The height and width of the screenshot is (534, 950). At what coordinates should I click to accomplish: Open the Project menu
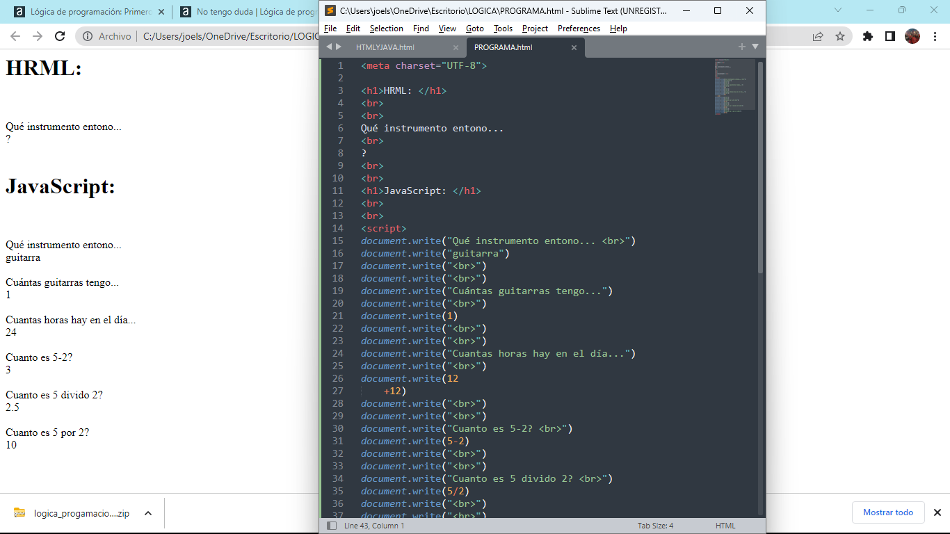tap(535, 29)
